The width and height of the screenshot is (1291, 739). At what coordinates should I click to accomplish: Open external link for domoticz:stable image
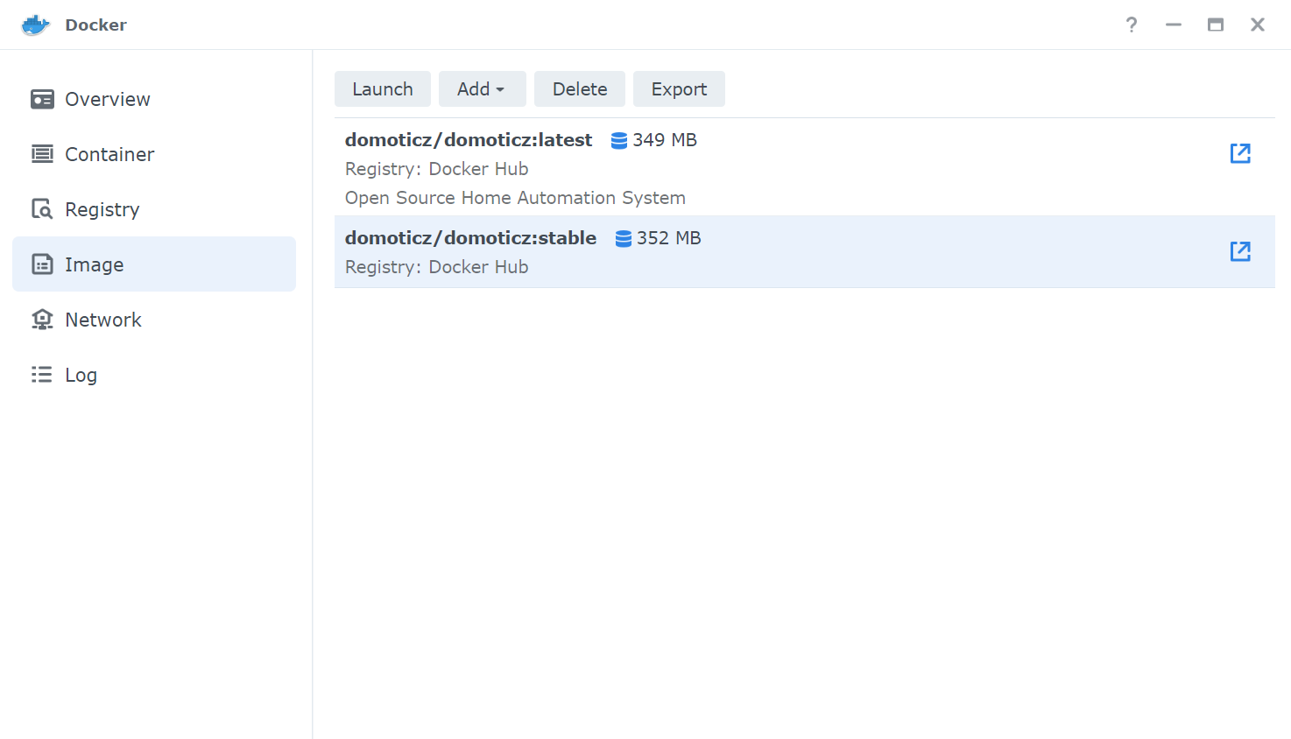click(1240, 251)
